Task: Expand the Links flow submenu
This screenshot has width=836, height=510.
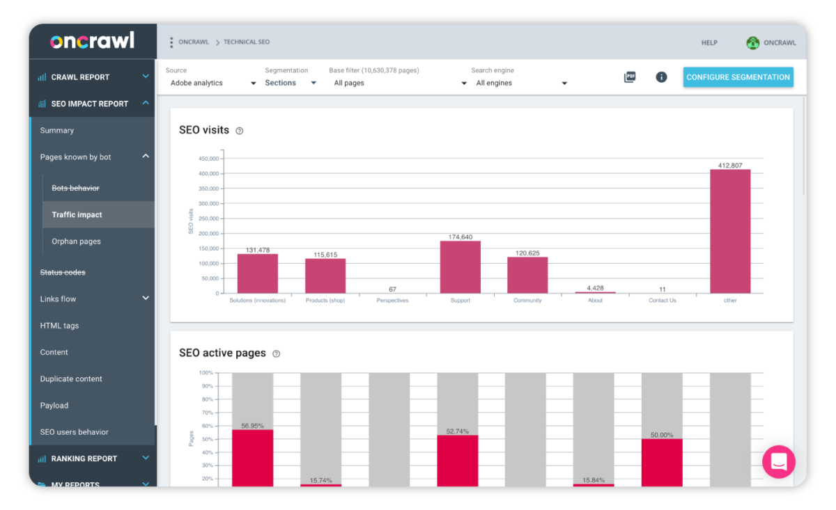Action: pos(146,298)
